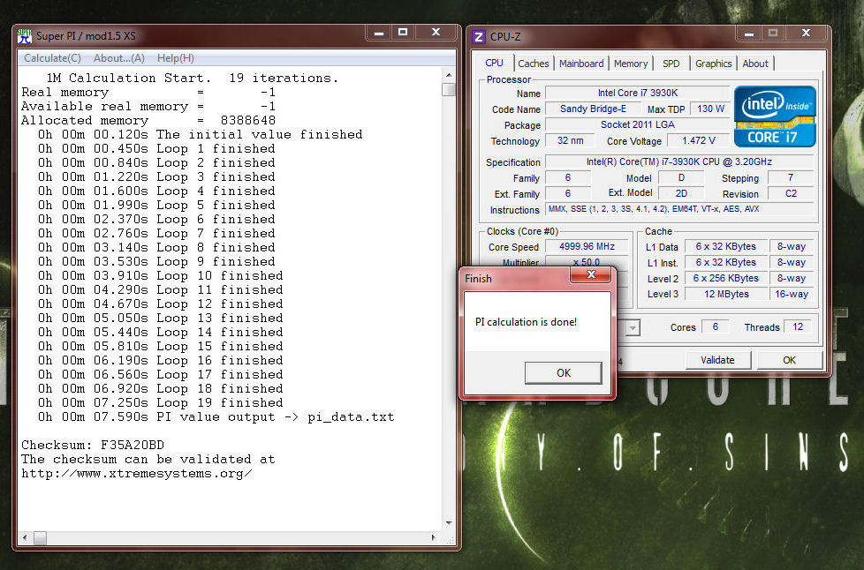
Task: Click the Validate button in CPU-Z
Action: pos(717,360)
